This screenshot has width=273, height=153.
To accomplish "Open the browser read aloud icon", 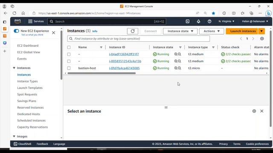I will tap(197, 13).
